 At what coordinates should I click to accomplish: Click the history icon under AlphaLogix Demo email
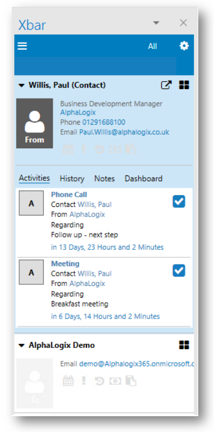(x=99, y=381)
